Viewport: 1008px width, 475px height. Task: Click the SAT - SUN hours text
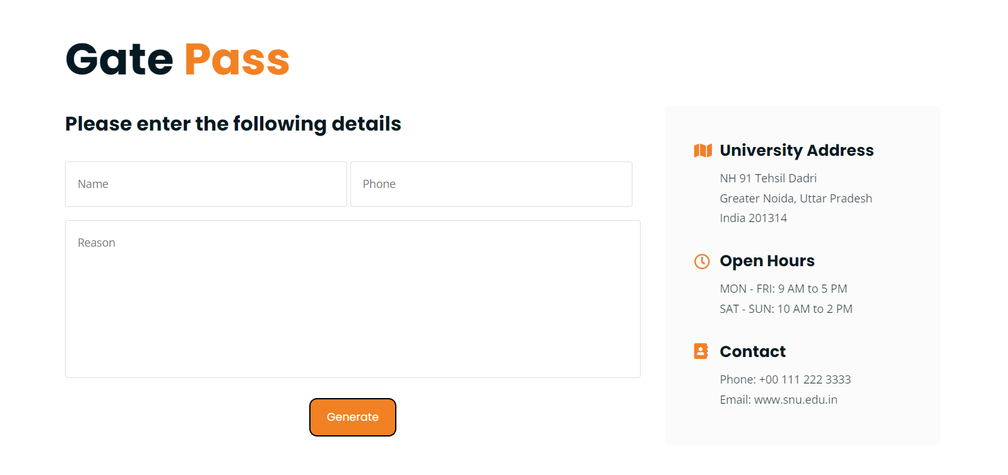pos(786,308)
